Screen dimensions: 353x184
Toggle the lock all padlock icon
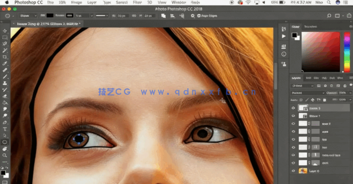pyautogui.click(x=324, y=100)
